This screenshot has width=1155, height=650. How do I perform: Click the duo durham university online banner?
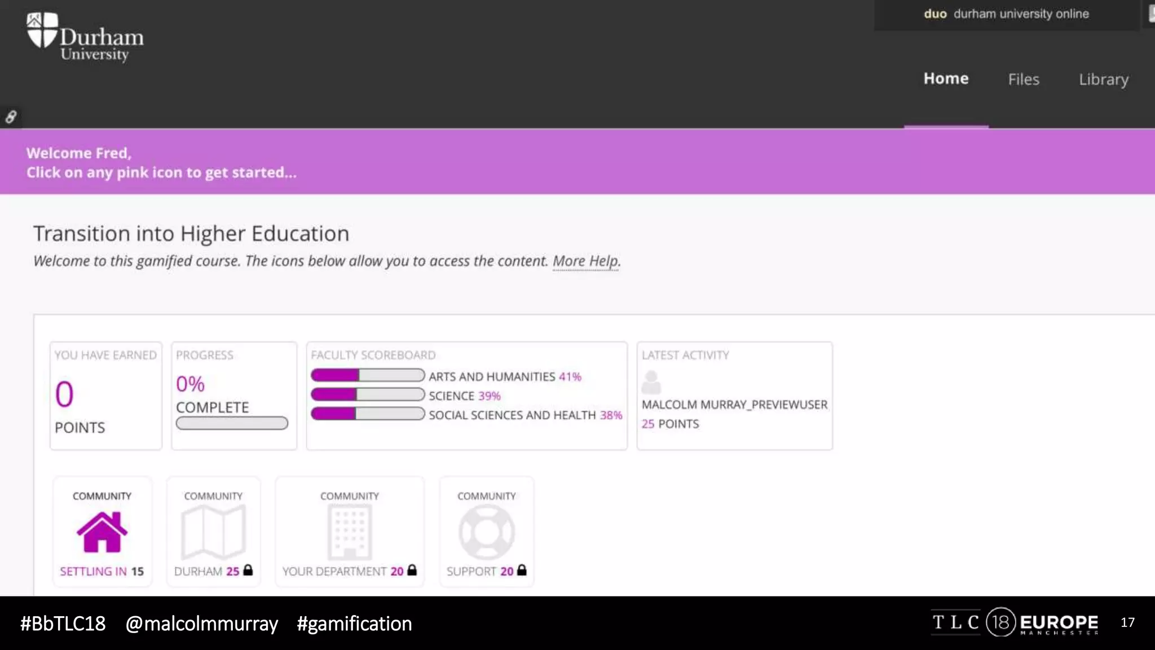(1006, 14)
